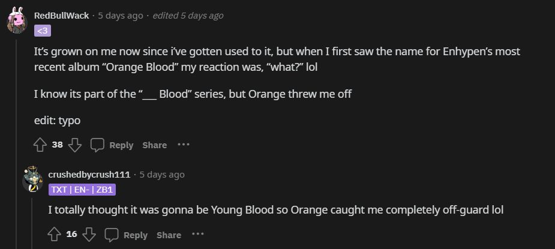Viewport: 555px width, 249px height.
Task: Click reply bubble icon on RedBullWack's comment
Action: pos(97,145)
